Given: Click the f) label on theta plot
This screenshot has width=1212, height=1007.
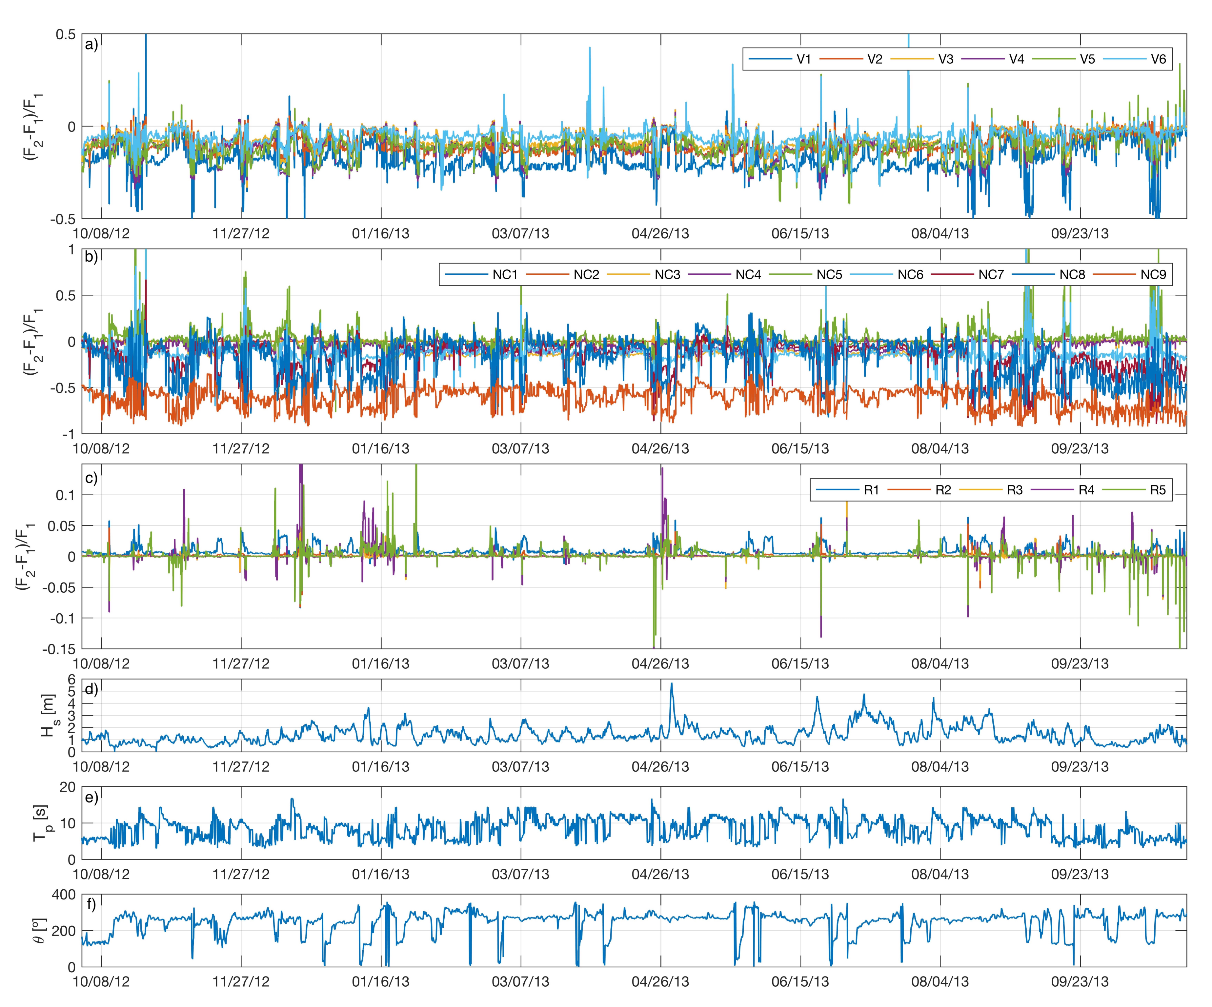Looking at the screenshot, I should tap(91, 905).
